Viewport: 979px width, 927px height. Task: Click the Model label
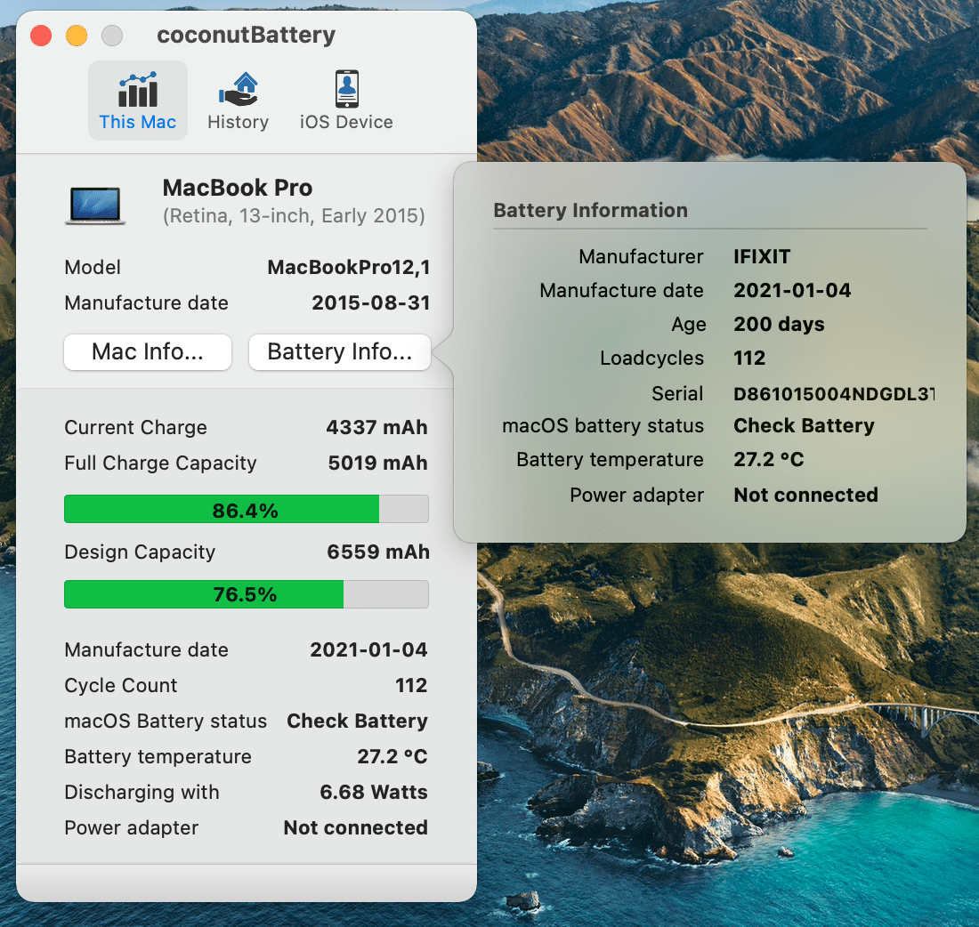pyautogui.click(x=93, y=267)
